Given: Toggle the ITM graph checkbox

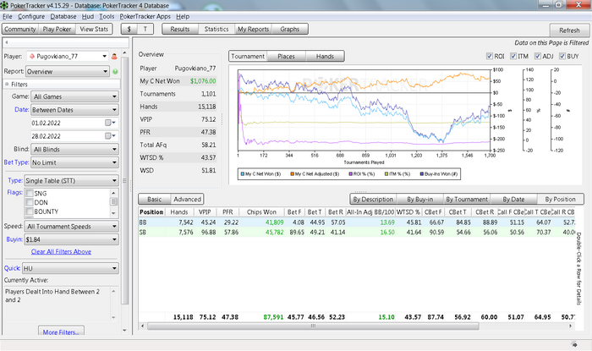Looking at the screenshot, I should 513,56.
